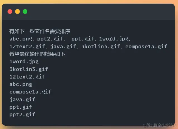Click 1word.jpg in the unsorted input line
178x129 pixels.
point(114,39)
